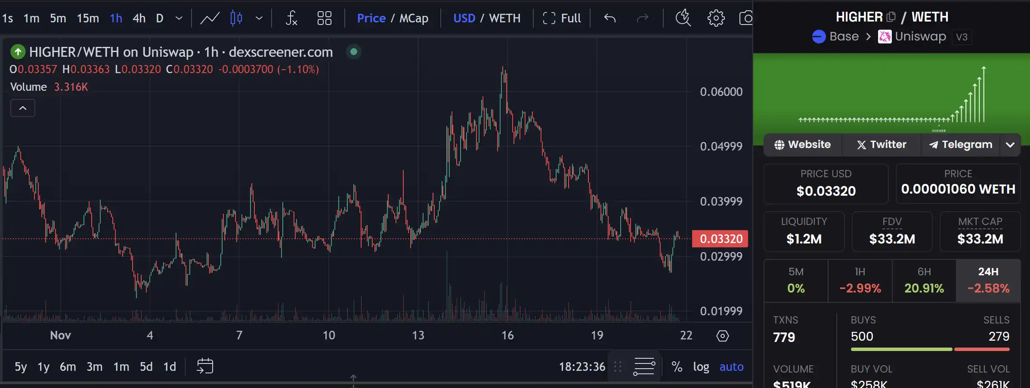Expand the more timeframes dropdown
This screenshot has height=388, width=1030.
179,18
